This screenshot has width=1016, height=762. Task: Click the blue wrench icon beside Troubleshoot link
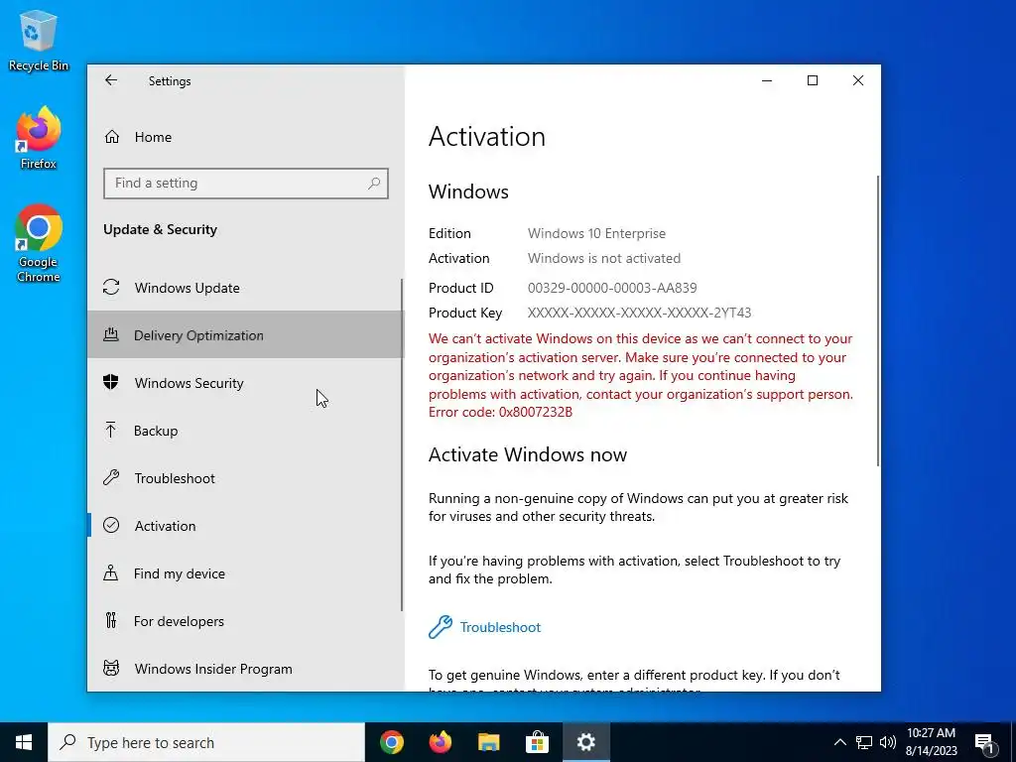pos(440,627)
